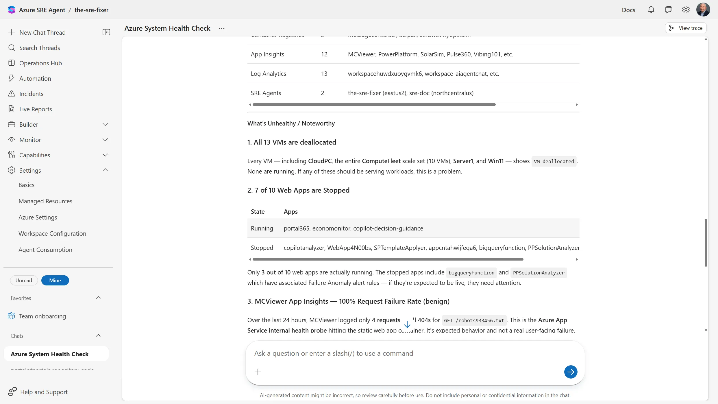Open the Basics settings page
718x404 pixels.
26,185
